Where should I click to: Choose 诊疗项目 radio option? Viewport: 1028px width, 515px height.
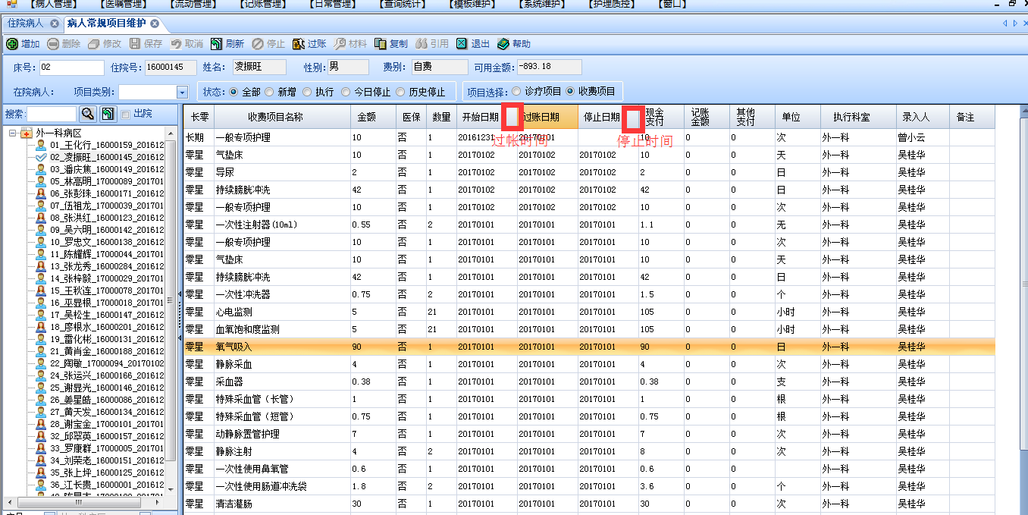tap(516, 91)
